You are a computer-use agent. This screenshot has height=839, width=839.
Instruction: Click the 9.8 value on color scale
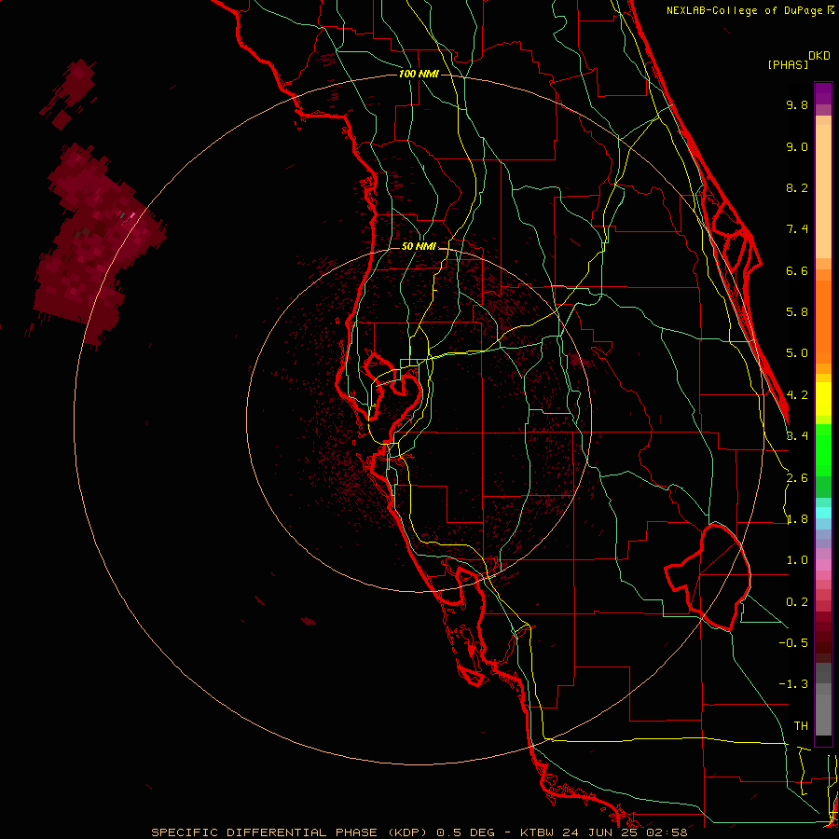797,104
